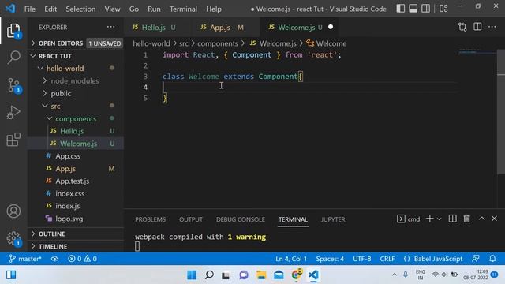This screenshot has height=284, width=505.
Task: Expand the Outline section
Action: (x=76, y=234)
